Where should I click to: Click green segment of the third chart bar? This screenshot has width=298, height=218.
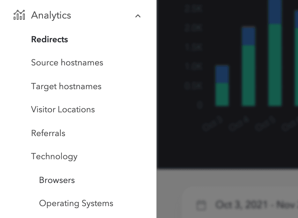[275, 64]
